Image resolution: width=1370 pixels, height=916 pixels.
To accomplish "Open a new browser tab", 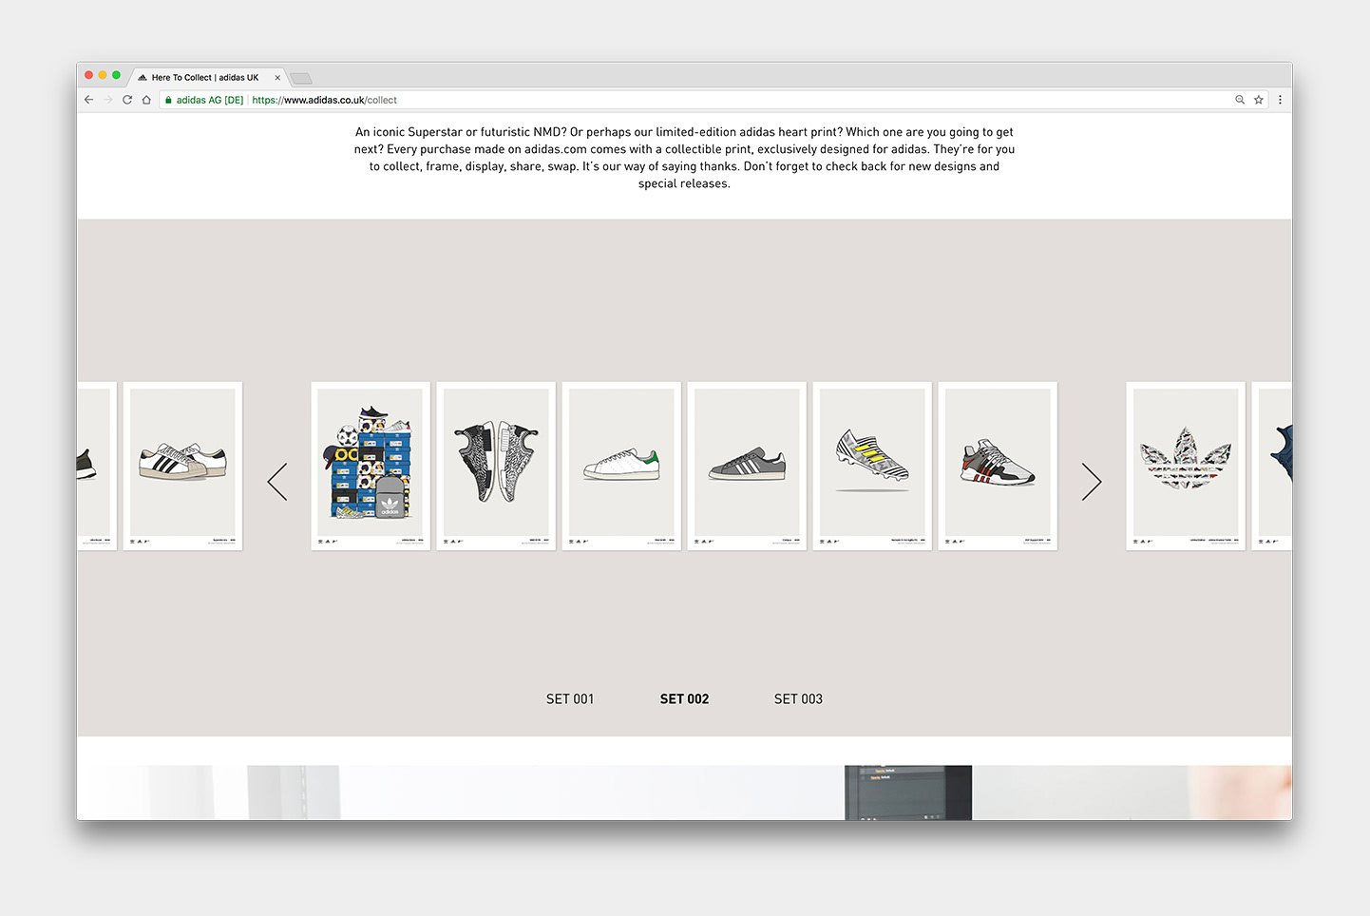I will (x=301, y=78).
